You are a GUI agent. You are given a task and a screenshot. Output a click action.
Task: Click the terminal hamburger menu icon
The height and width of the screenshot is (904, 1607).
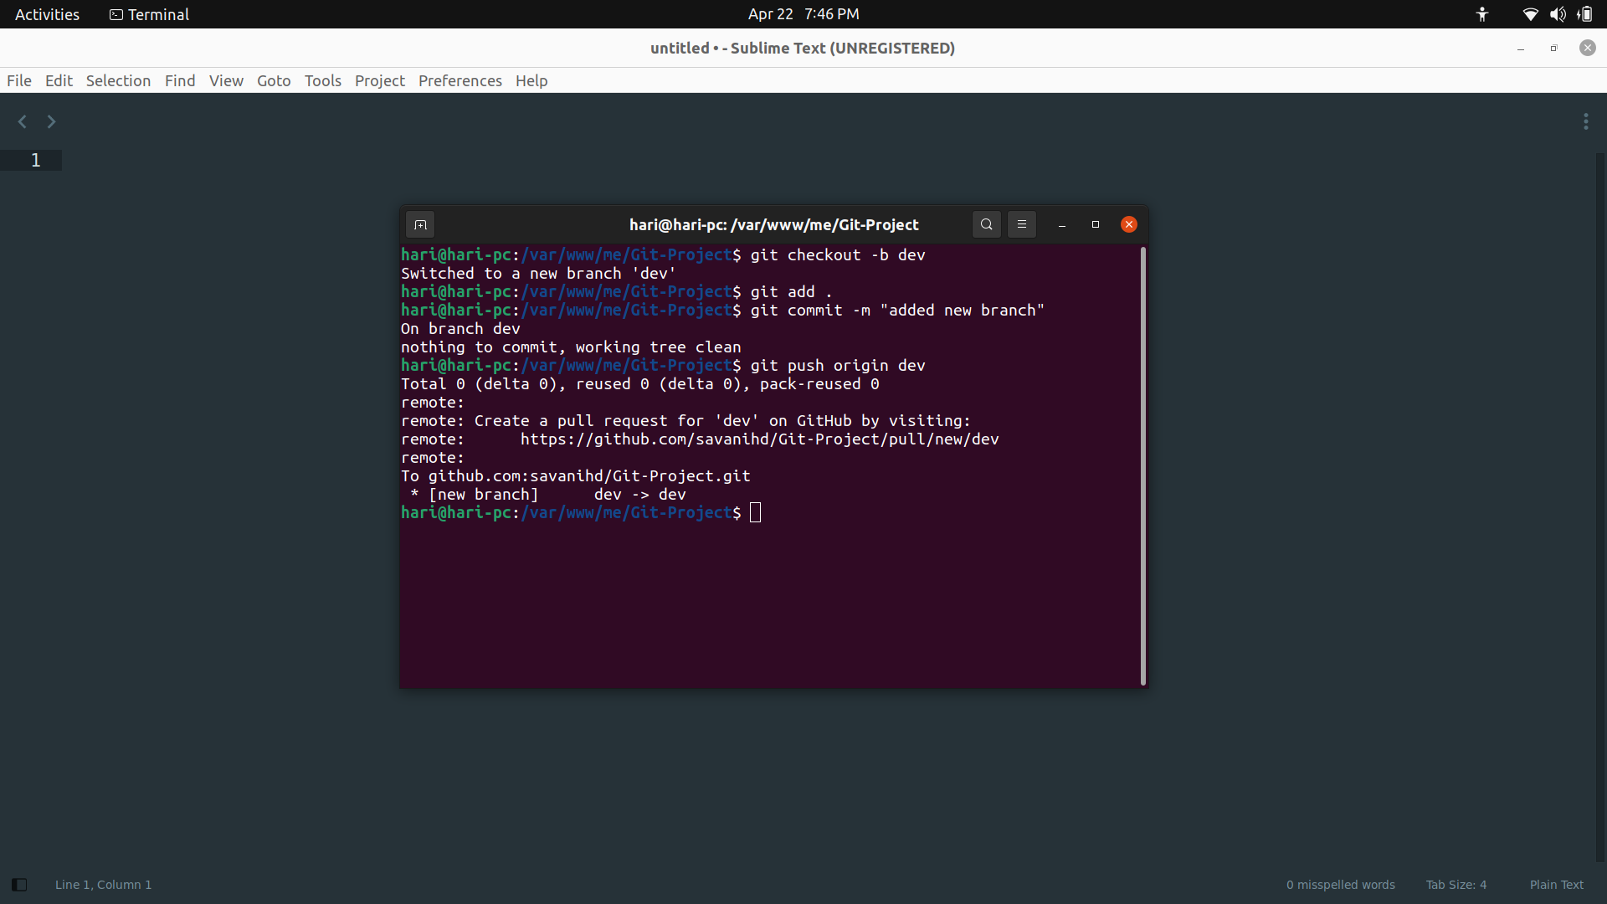1021,224
